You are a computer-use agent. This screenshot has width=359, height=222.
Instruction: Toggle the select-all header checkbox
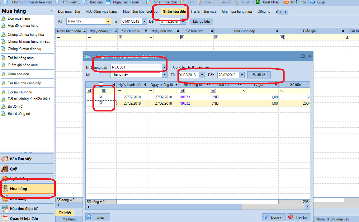(x=101, y=84)
